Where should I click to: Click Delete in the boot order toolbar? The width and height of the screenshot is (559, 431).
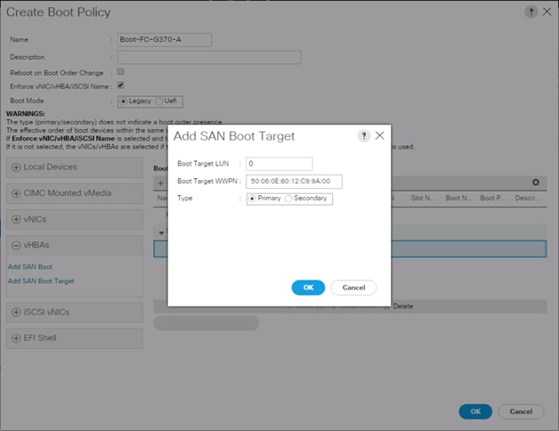[403, 306]
